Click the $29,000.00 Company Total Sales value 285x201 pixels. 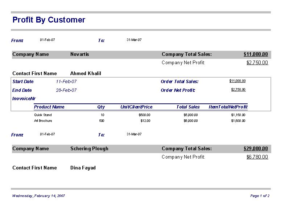tap(256, 149)
